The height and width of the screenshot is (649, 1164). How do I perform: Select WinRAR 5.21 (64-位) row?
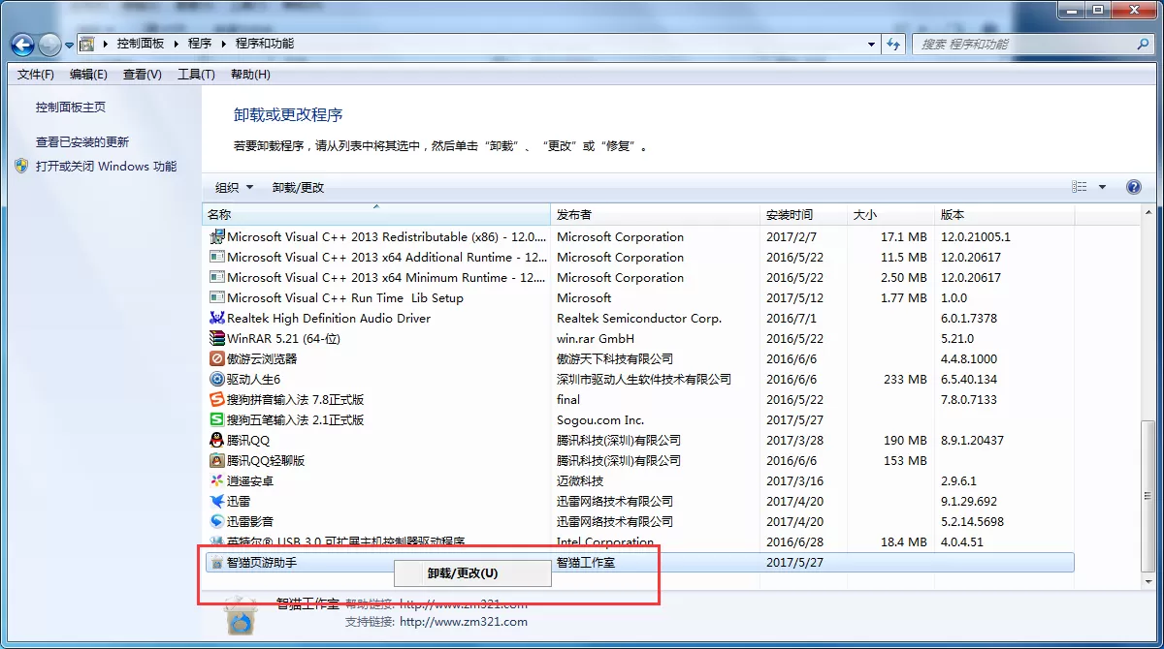pyautogui.click(x=640, y=338)
